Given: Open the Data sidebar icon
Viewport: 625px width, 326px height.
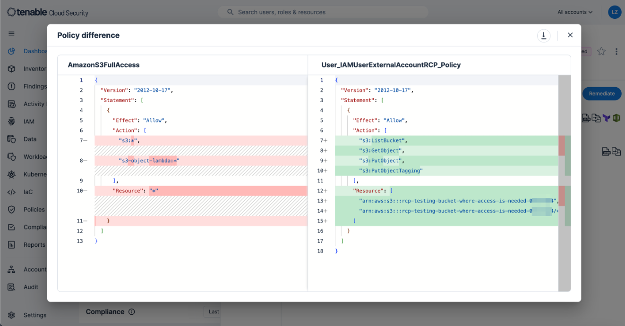Looking at the screenshot, I should 12,139.
